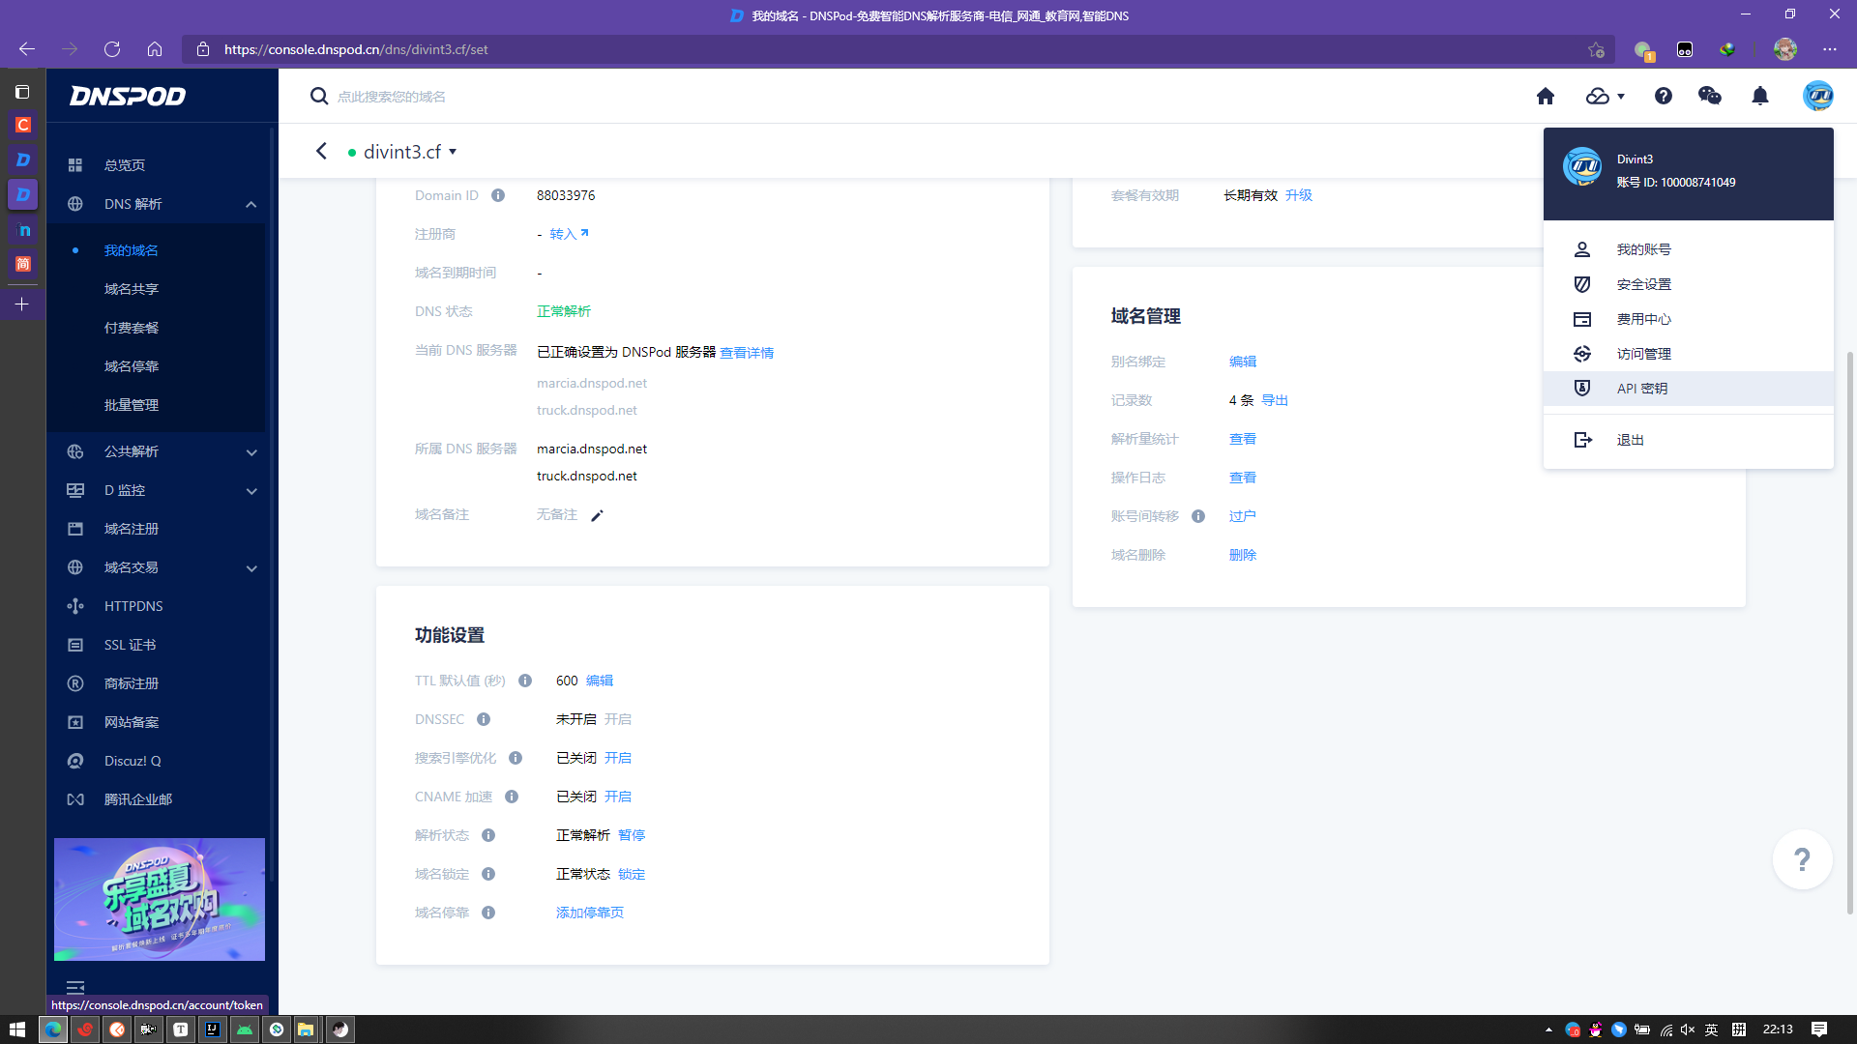The width and height of the screenshot is (1857, 1044).
Task: Open the notification bell
Action: pos(1759,96)
